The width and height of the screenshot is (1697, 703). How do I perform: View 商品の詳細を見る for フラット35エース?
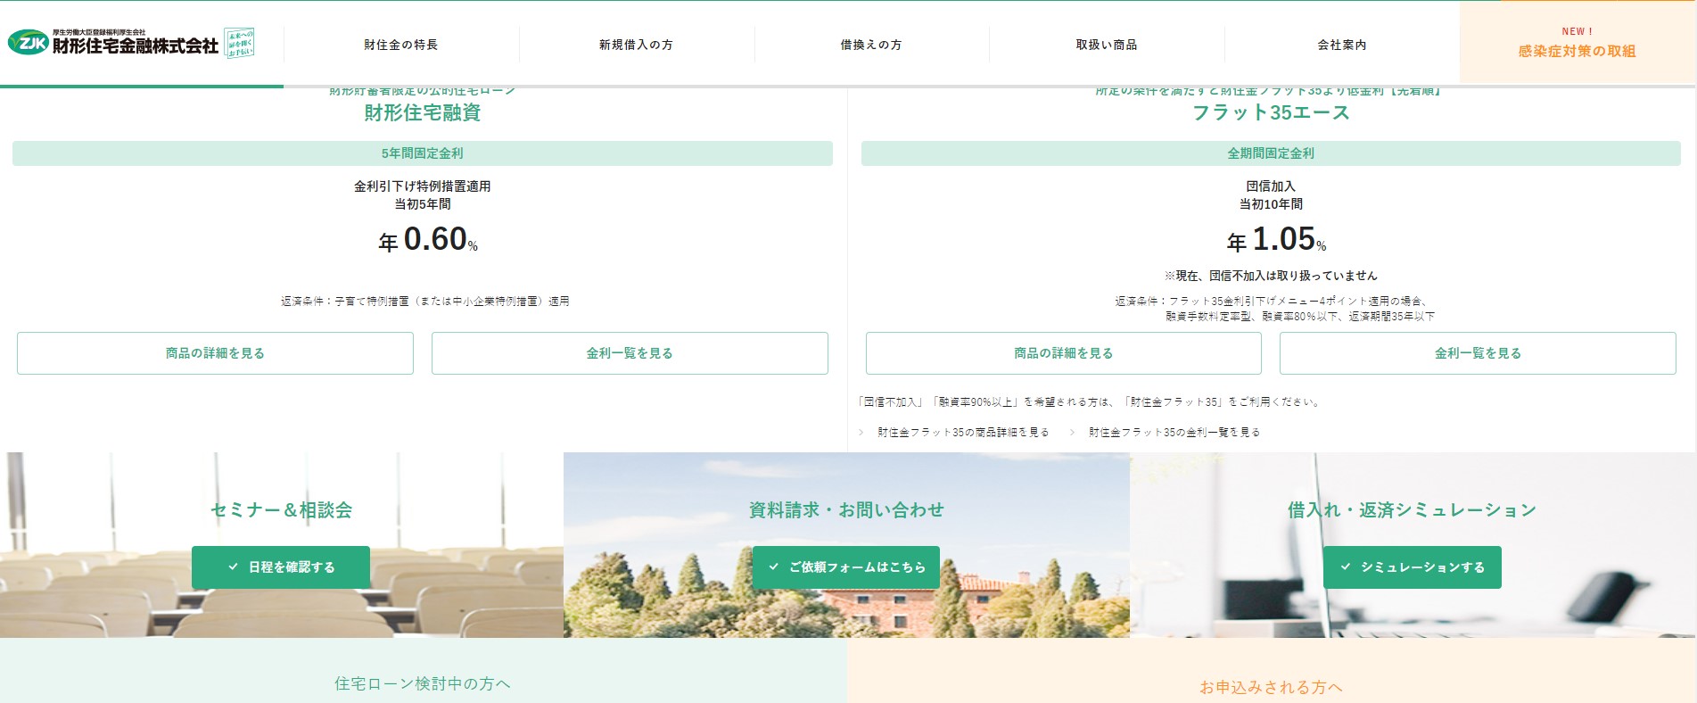tap(1064, 353)
